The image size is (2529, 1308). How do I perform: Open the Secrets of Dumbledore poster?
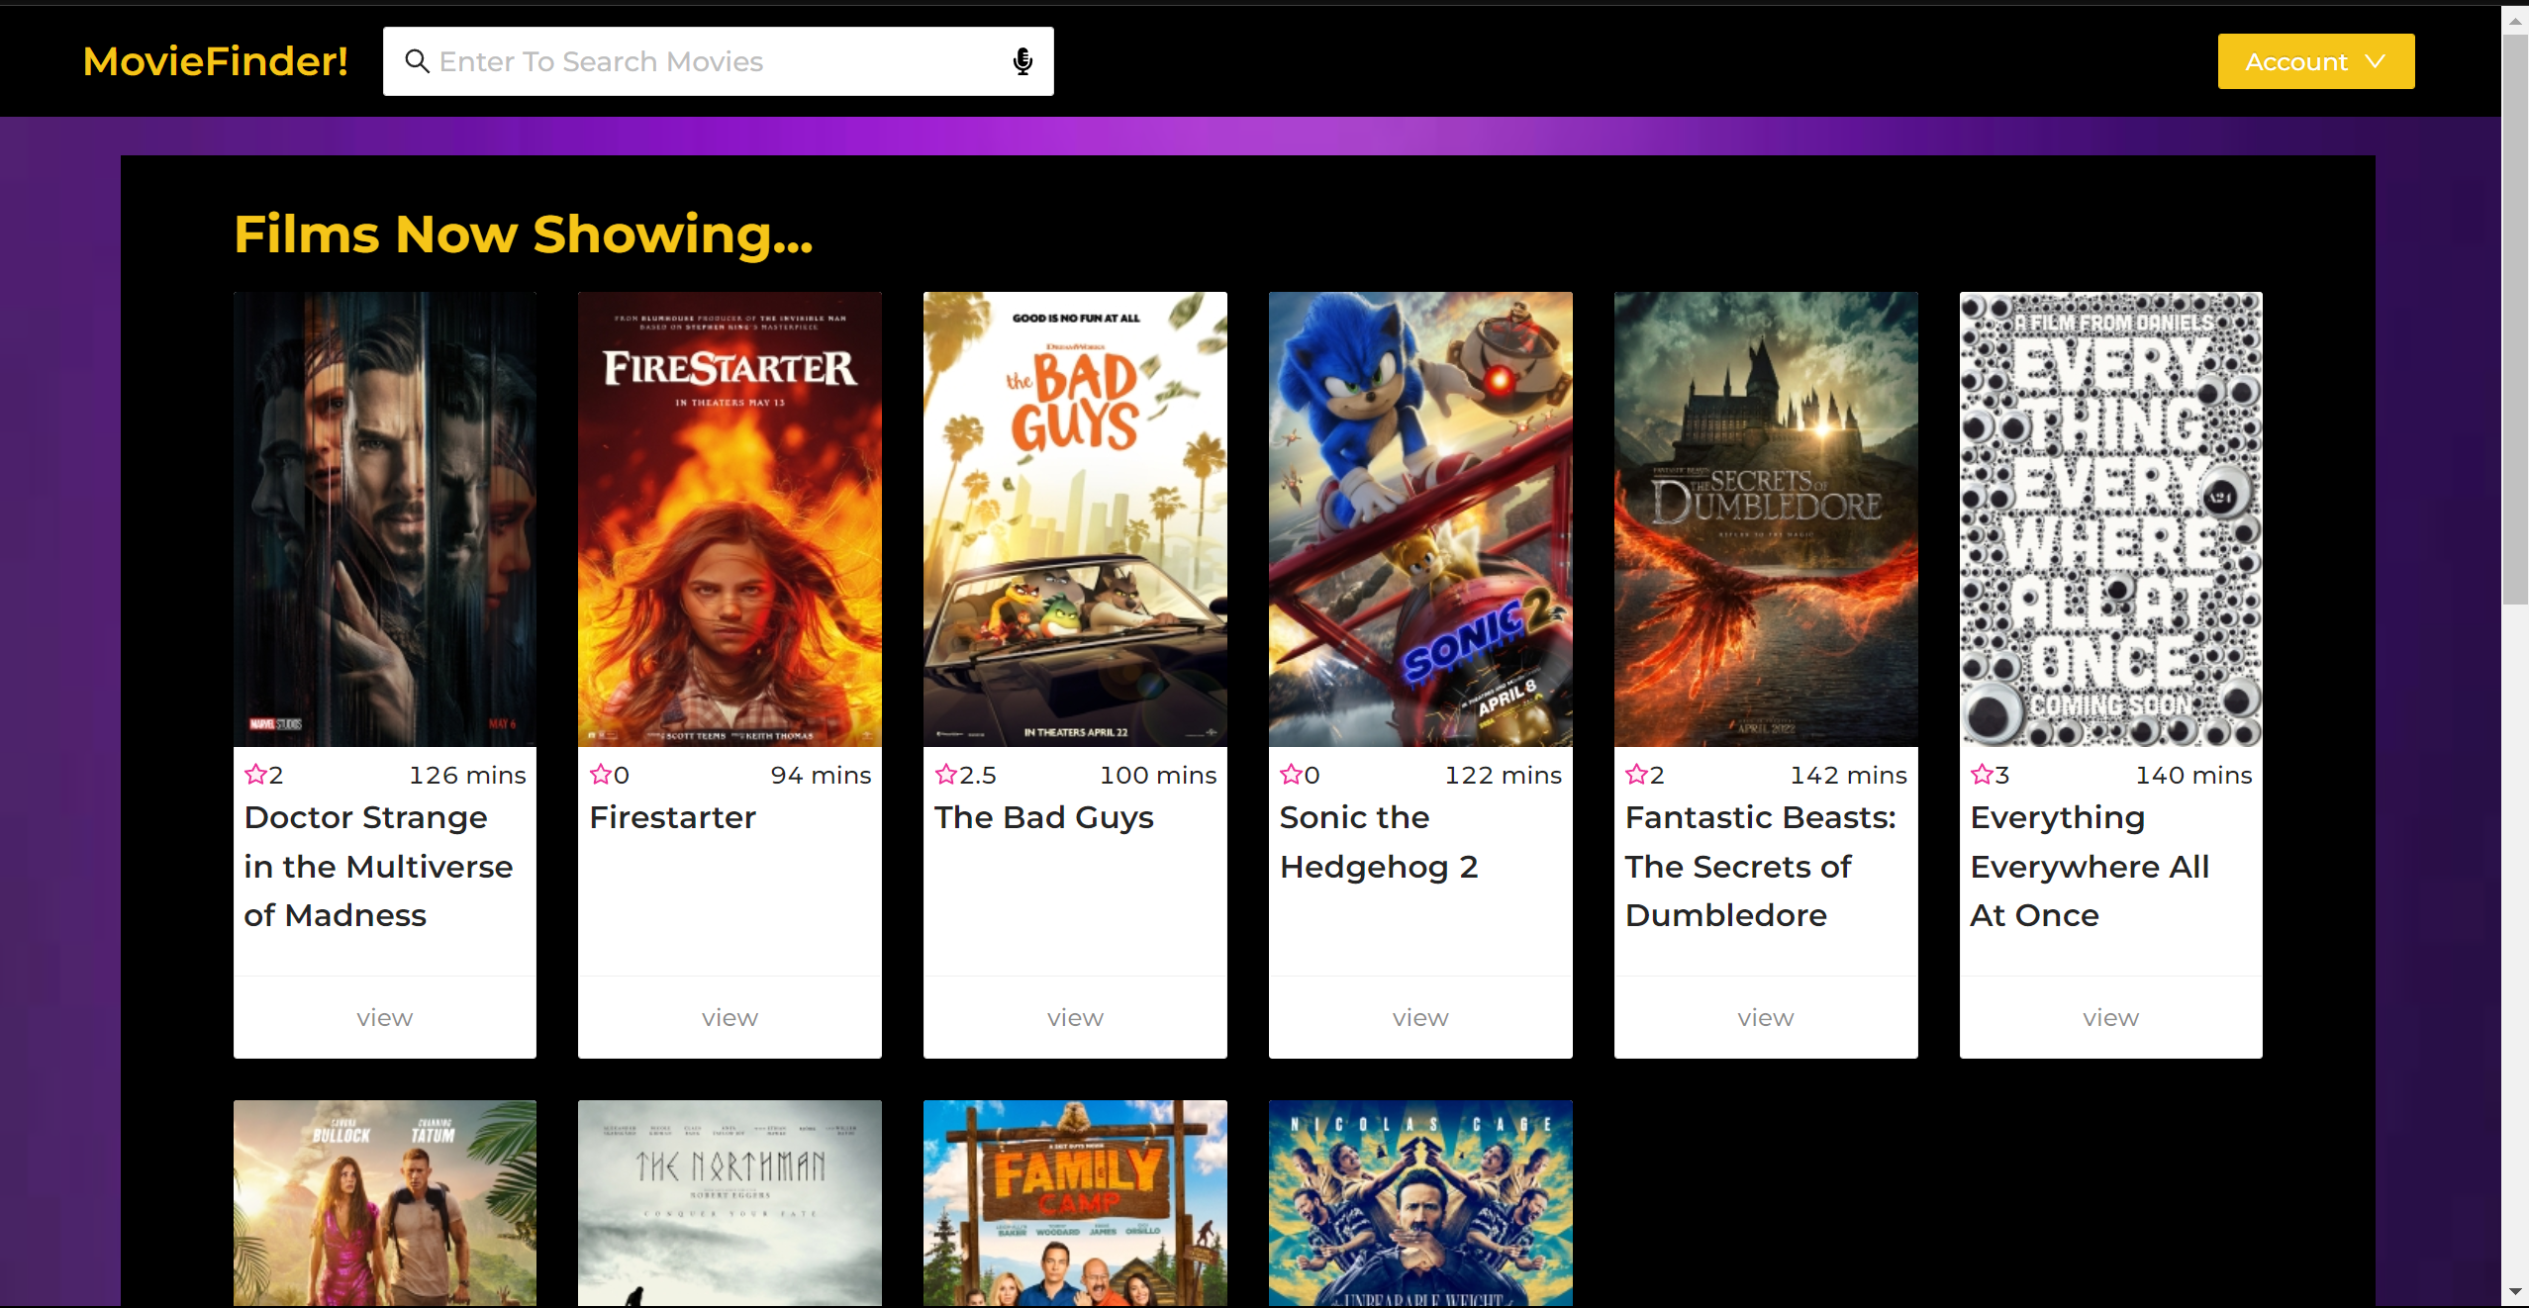(x=1765, y=518)
